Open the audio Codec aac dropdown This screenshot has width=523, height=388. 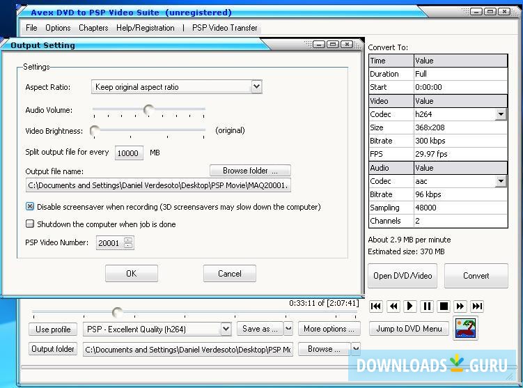501,181
